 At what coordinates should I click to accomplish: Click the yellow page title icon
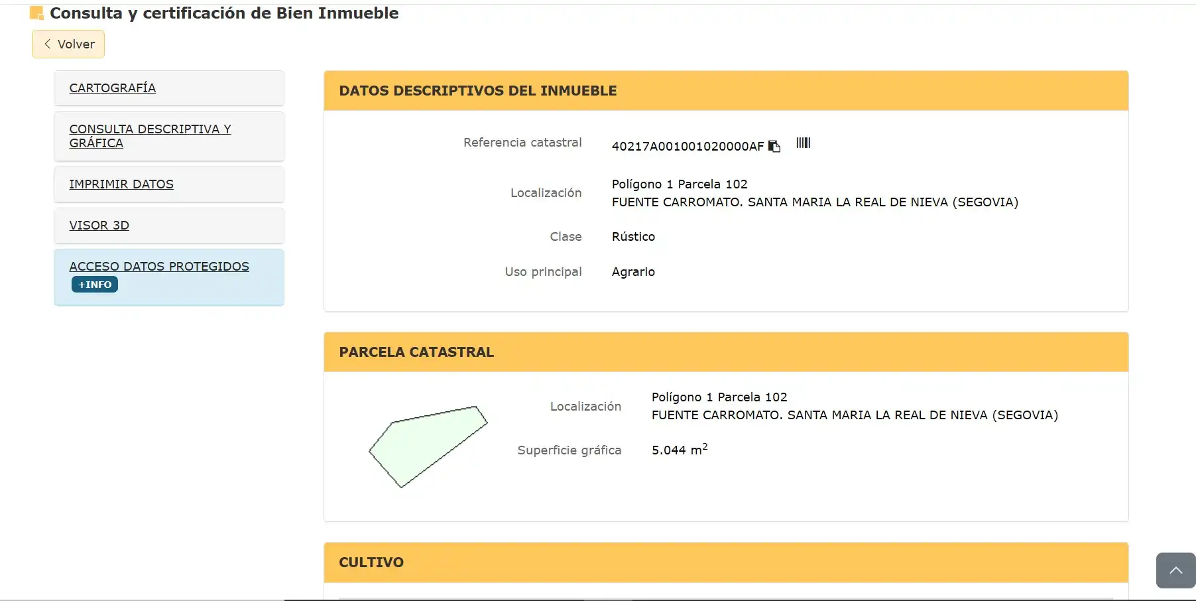click(x=36, y=13)
